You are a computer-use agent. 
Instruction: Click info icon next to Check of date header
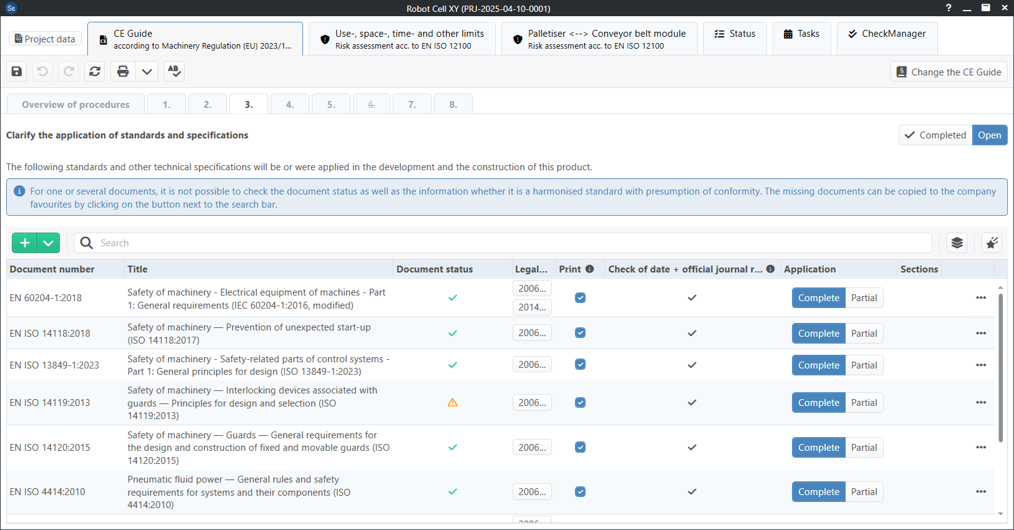(x=771, y=269)
